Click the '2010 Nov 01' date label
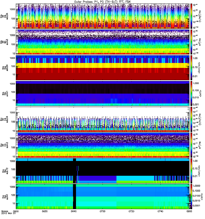 8,213
